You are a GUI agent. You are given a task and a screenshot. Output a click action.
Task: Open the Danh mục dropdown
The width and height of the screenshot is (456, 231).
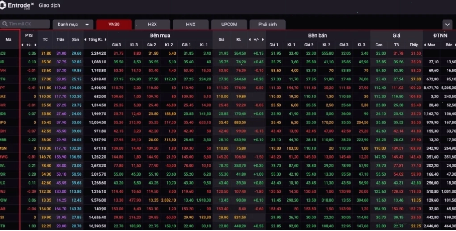pyautogui.click(x=73, y=25)
